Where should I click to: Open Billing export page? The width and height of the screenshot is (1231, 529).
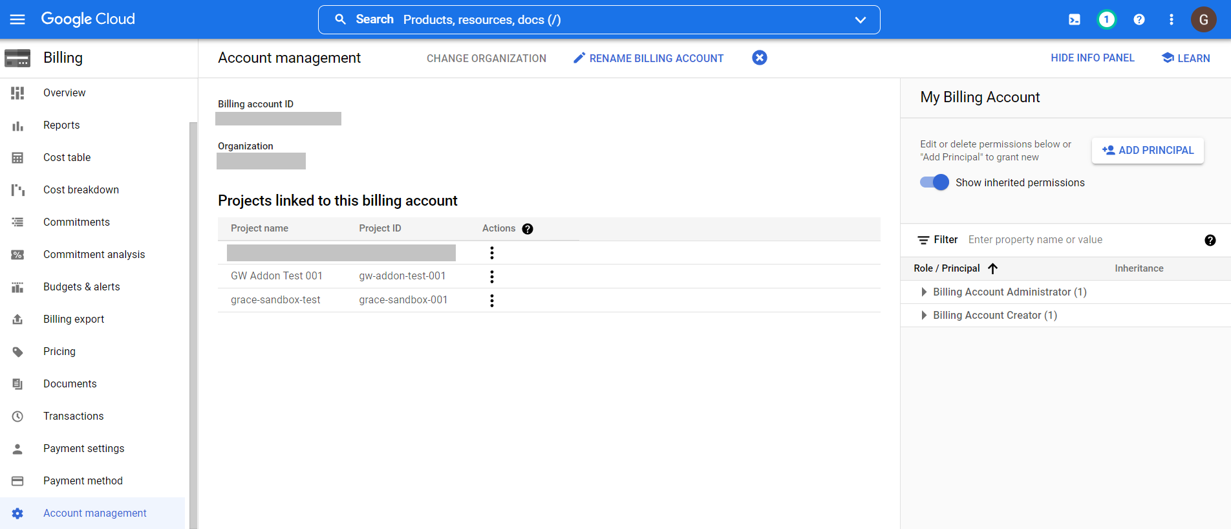(x=74, y=319)
